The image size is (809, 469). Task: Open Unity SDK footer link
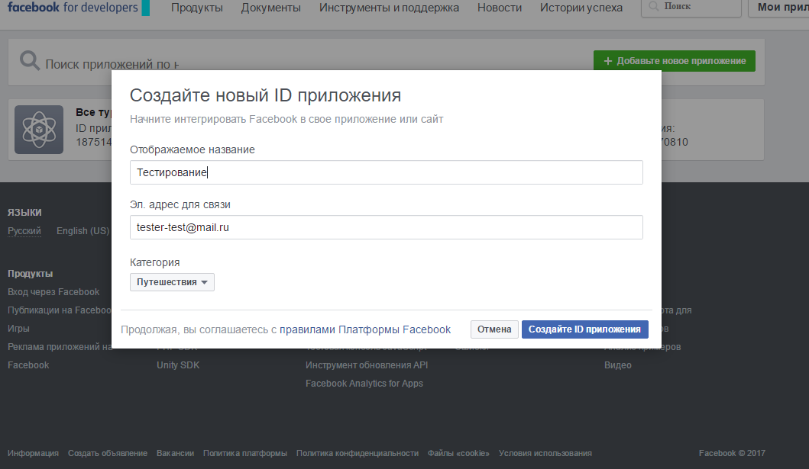[x=178, y=365]
